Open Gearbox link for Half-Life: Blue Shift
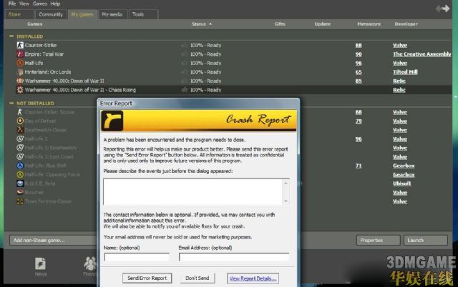458x287 pixels. pos(404,166)
